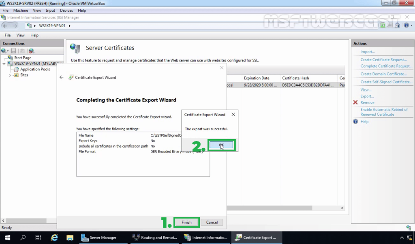Click Cancel in the Certificate Export Wizard
Viewport: 415px width, 244px height.
click(212, 222)
